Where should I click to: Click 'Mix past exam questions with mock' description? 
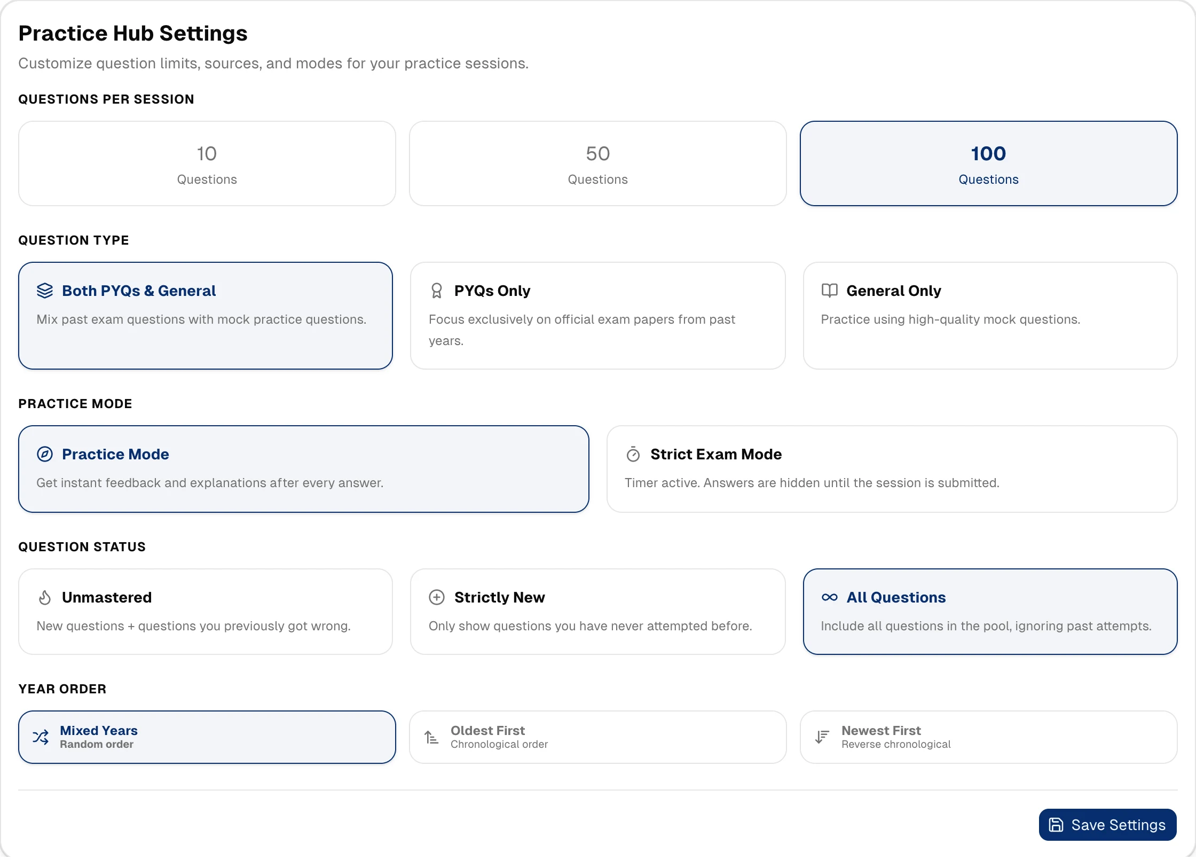(201, 319)
